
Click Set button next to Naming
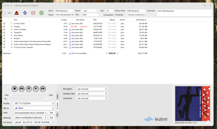coord(51,118)
